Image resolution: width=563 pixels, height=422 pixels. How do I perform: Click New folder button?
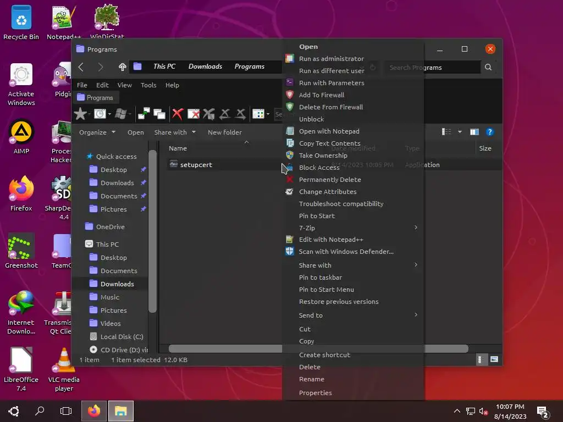(x=225, y=132)
